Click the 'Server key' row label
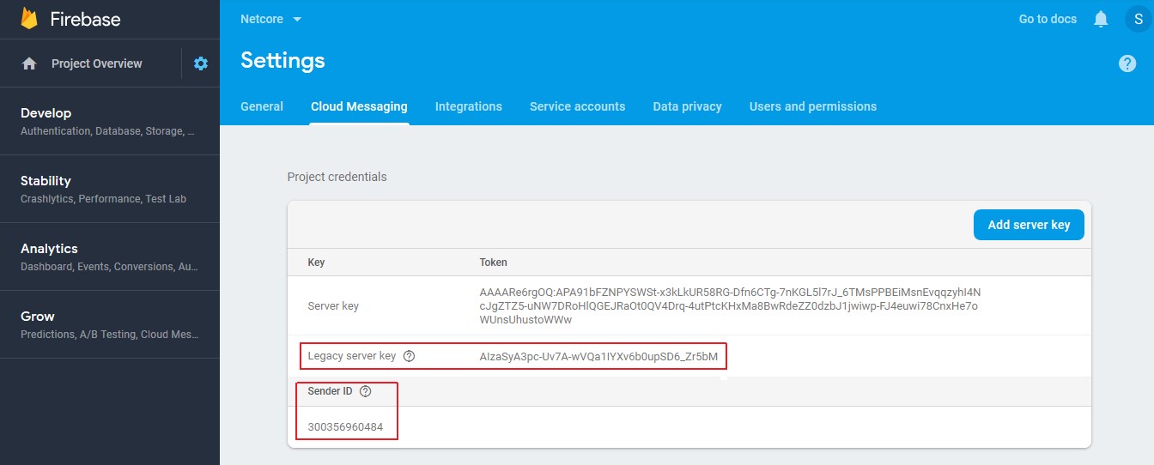Screen dimensions: 1154x465 tap(333, 305)
